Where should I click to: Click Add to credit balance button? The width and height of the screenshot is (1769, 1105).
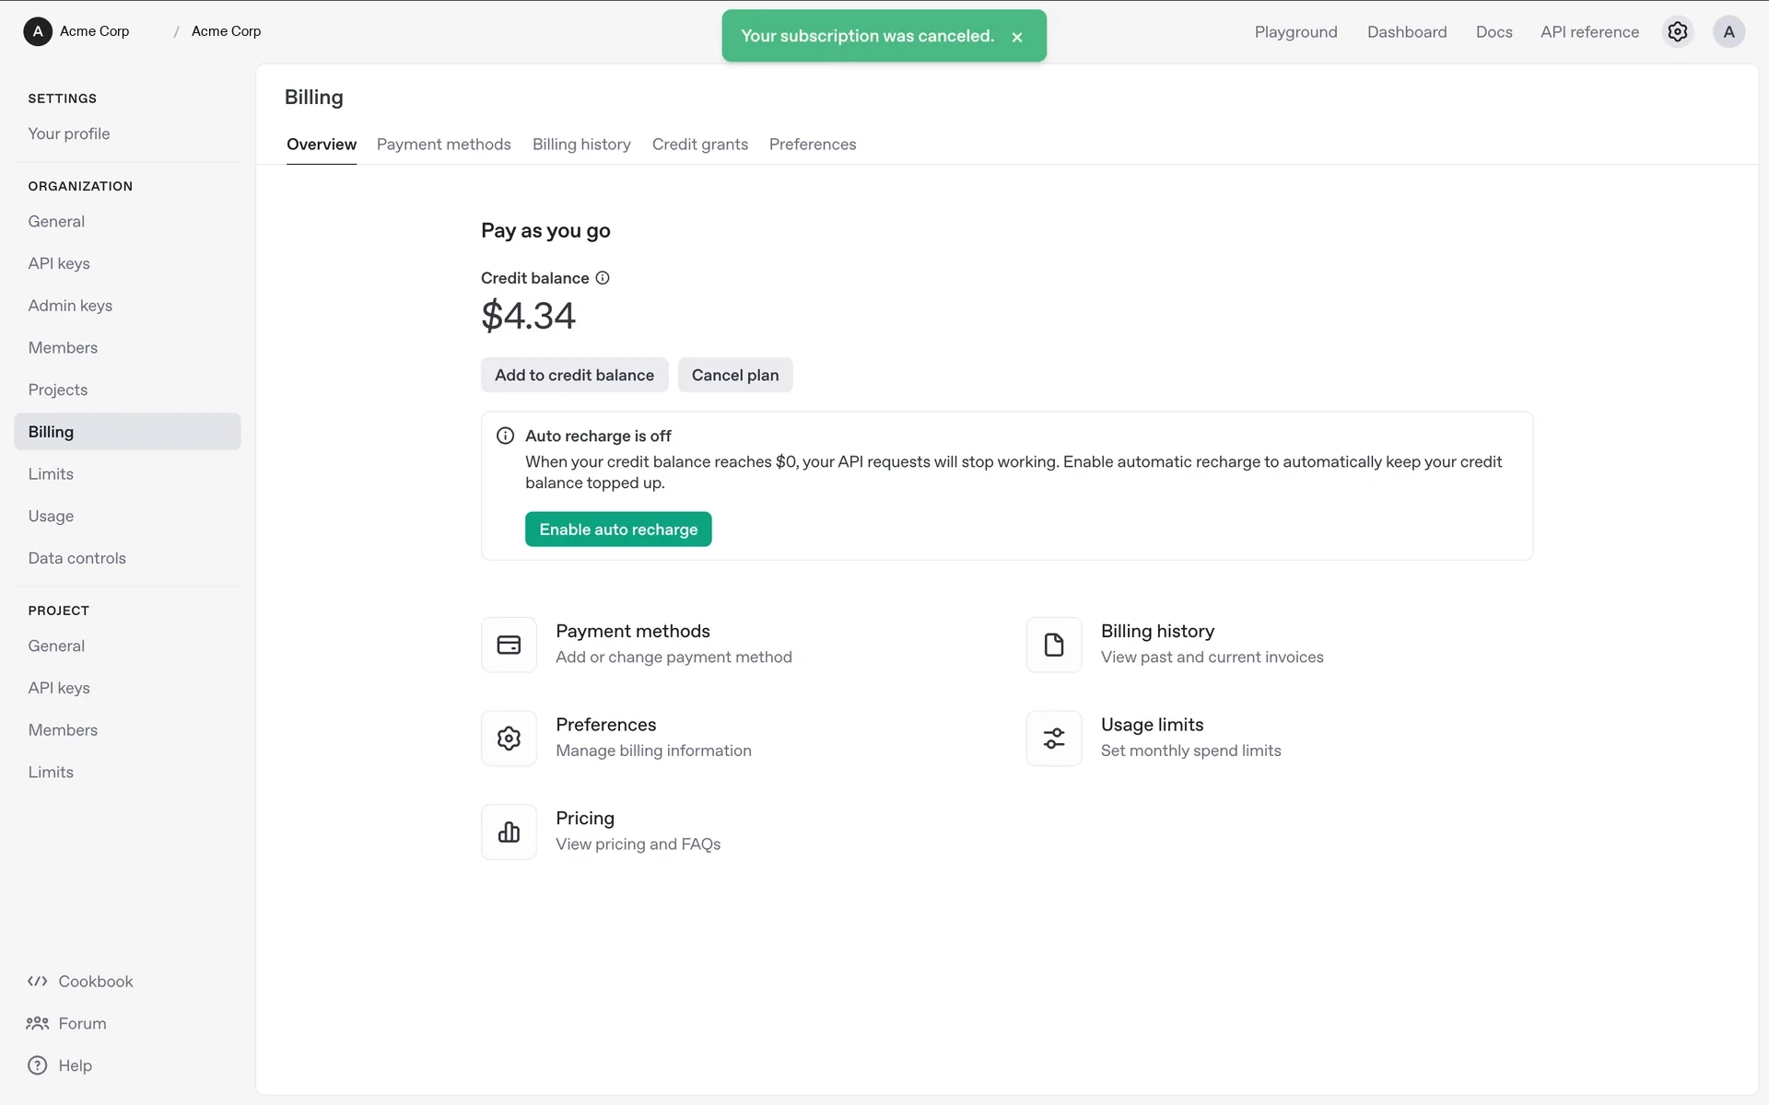(x=574, y=375)
